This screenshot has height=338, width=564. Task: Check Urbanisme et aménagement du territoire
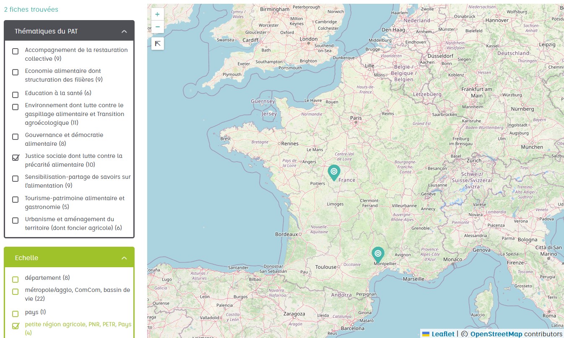[x=16, y=220]
